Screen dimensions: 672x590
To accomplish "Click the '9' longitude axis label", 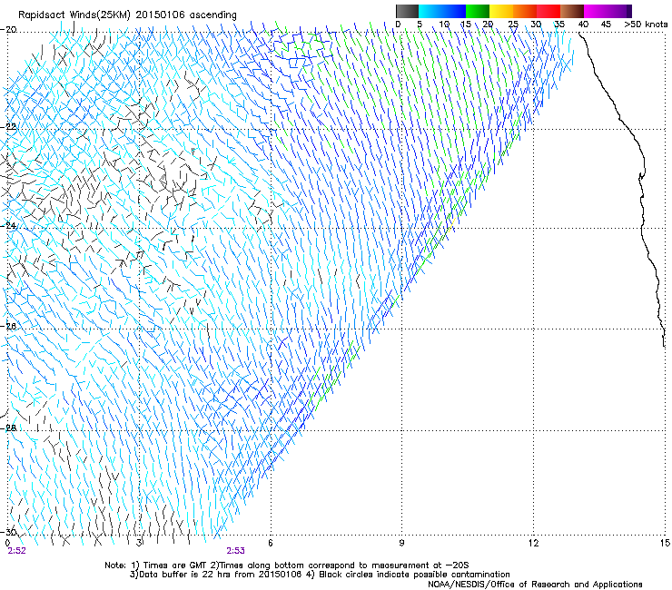I will (x=401, y=543).
